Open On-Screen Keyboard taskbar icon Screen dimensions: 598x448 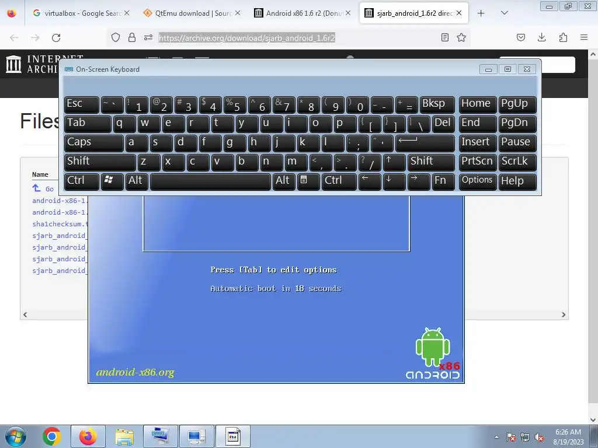click(161, 436)
